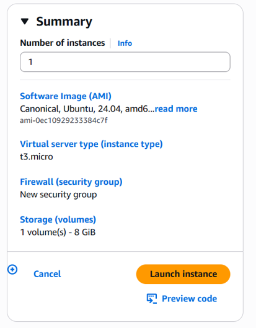Expand AMI description with read more
Viewport: 256px width, 328px height.
[x=176, y=109]
